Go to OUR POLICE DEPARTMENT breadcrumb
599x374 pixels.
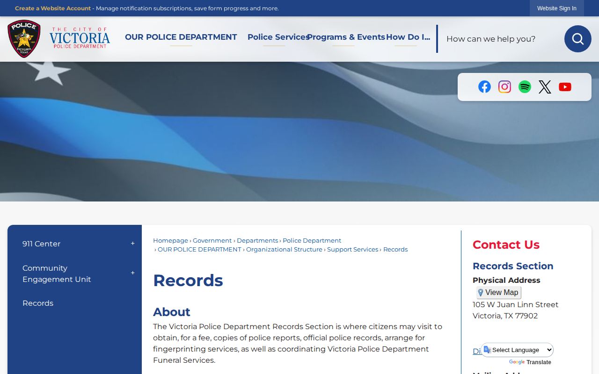click(199, 250)
